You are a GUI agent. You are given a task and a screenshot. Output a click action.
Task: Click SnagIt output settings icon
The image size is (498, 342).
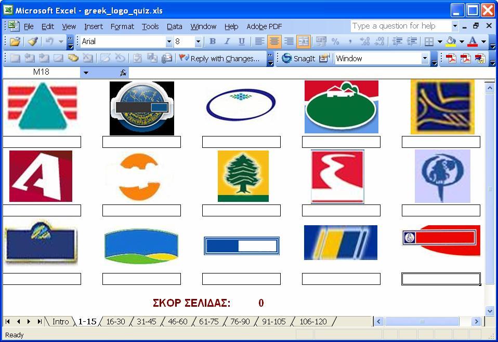point(324,58)
